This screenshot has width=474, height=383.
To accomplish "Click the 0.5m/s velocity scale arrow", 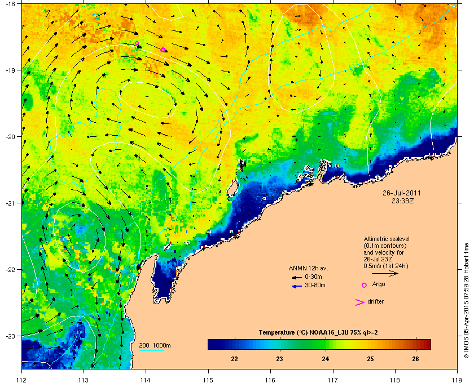I will (385, 274).
